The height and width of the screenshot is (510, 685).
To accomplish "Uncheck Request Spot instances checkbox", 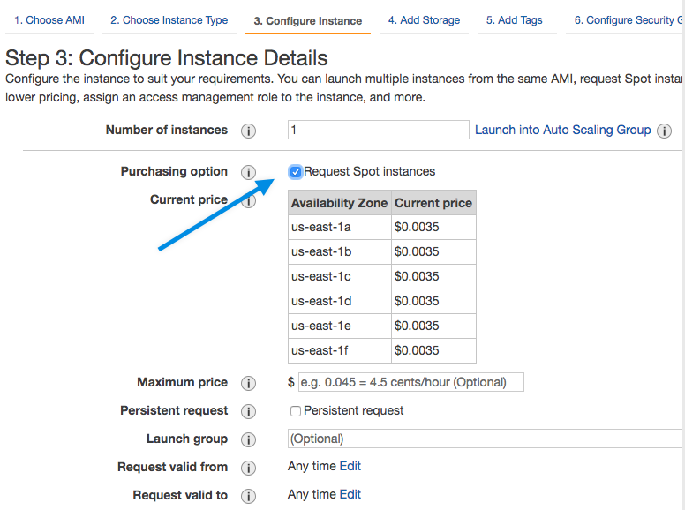I will pos(296,171).
